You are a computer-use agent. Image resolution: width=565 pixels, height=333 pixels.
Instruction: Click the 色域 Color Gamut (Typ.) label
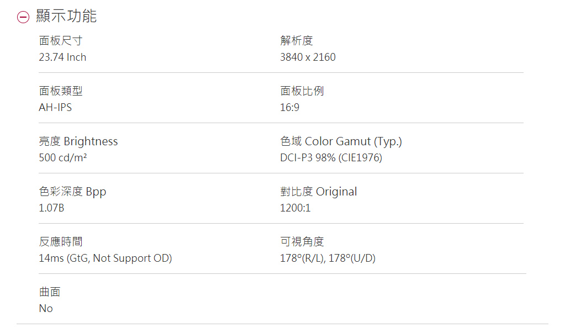[341, 141]
